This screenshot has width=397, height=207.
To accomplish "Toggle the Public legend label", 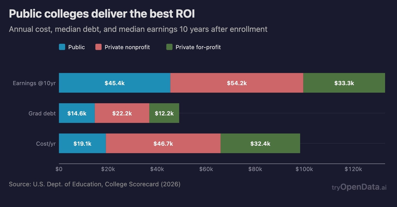I will pos(76,47).
